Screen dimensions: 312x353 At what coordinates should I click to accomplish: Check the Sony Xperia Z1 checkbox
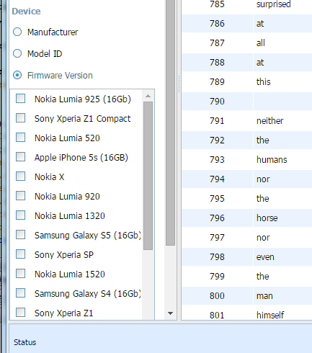pos(20,313)
